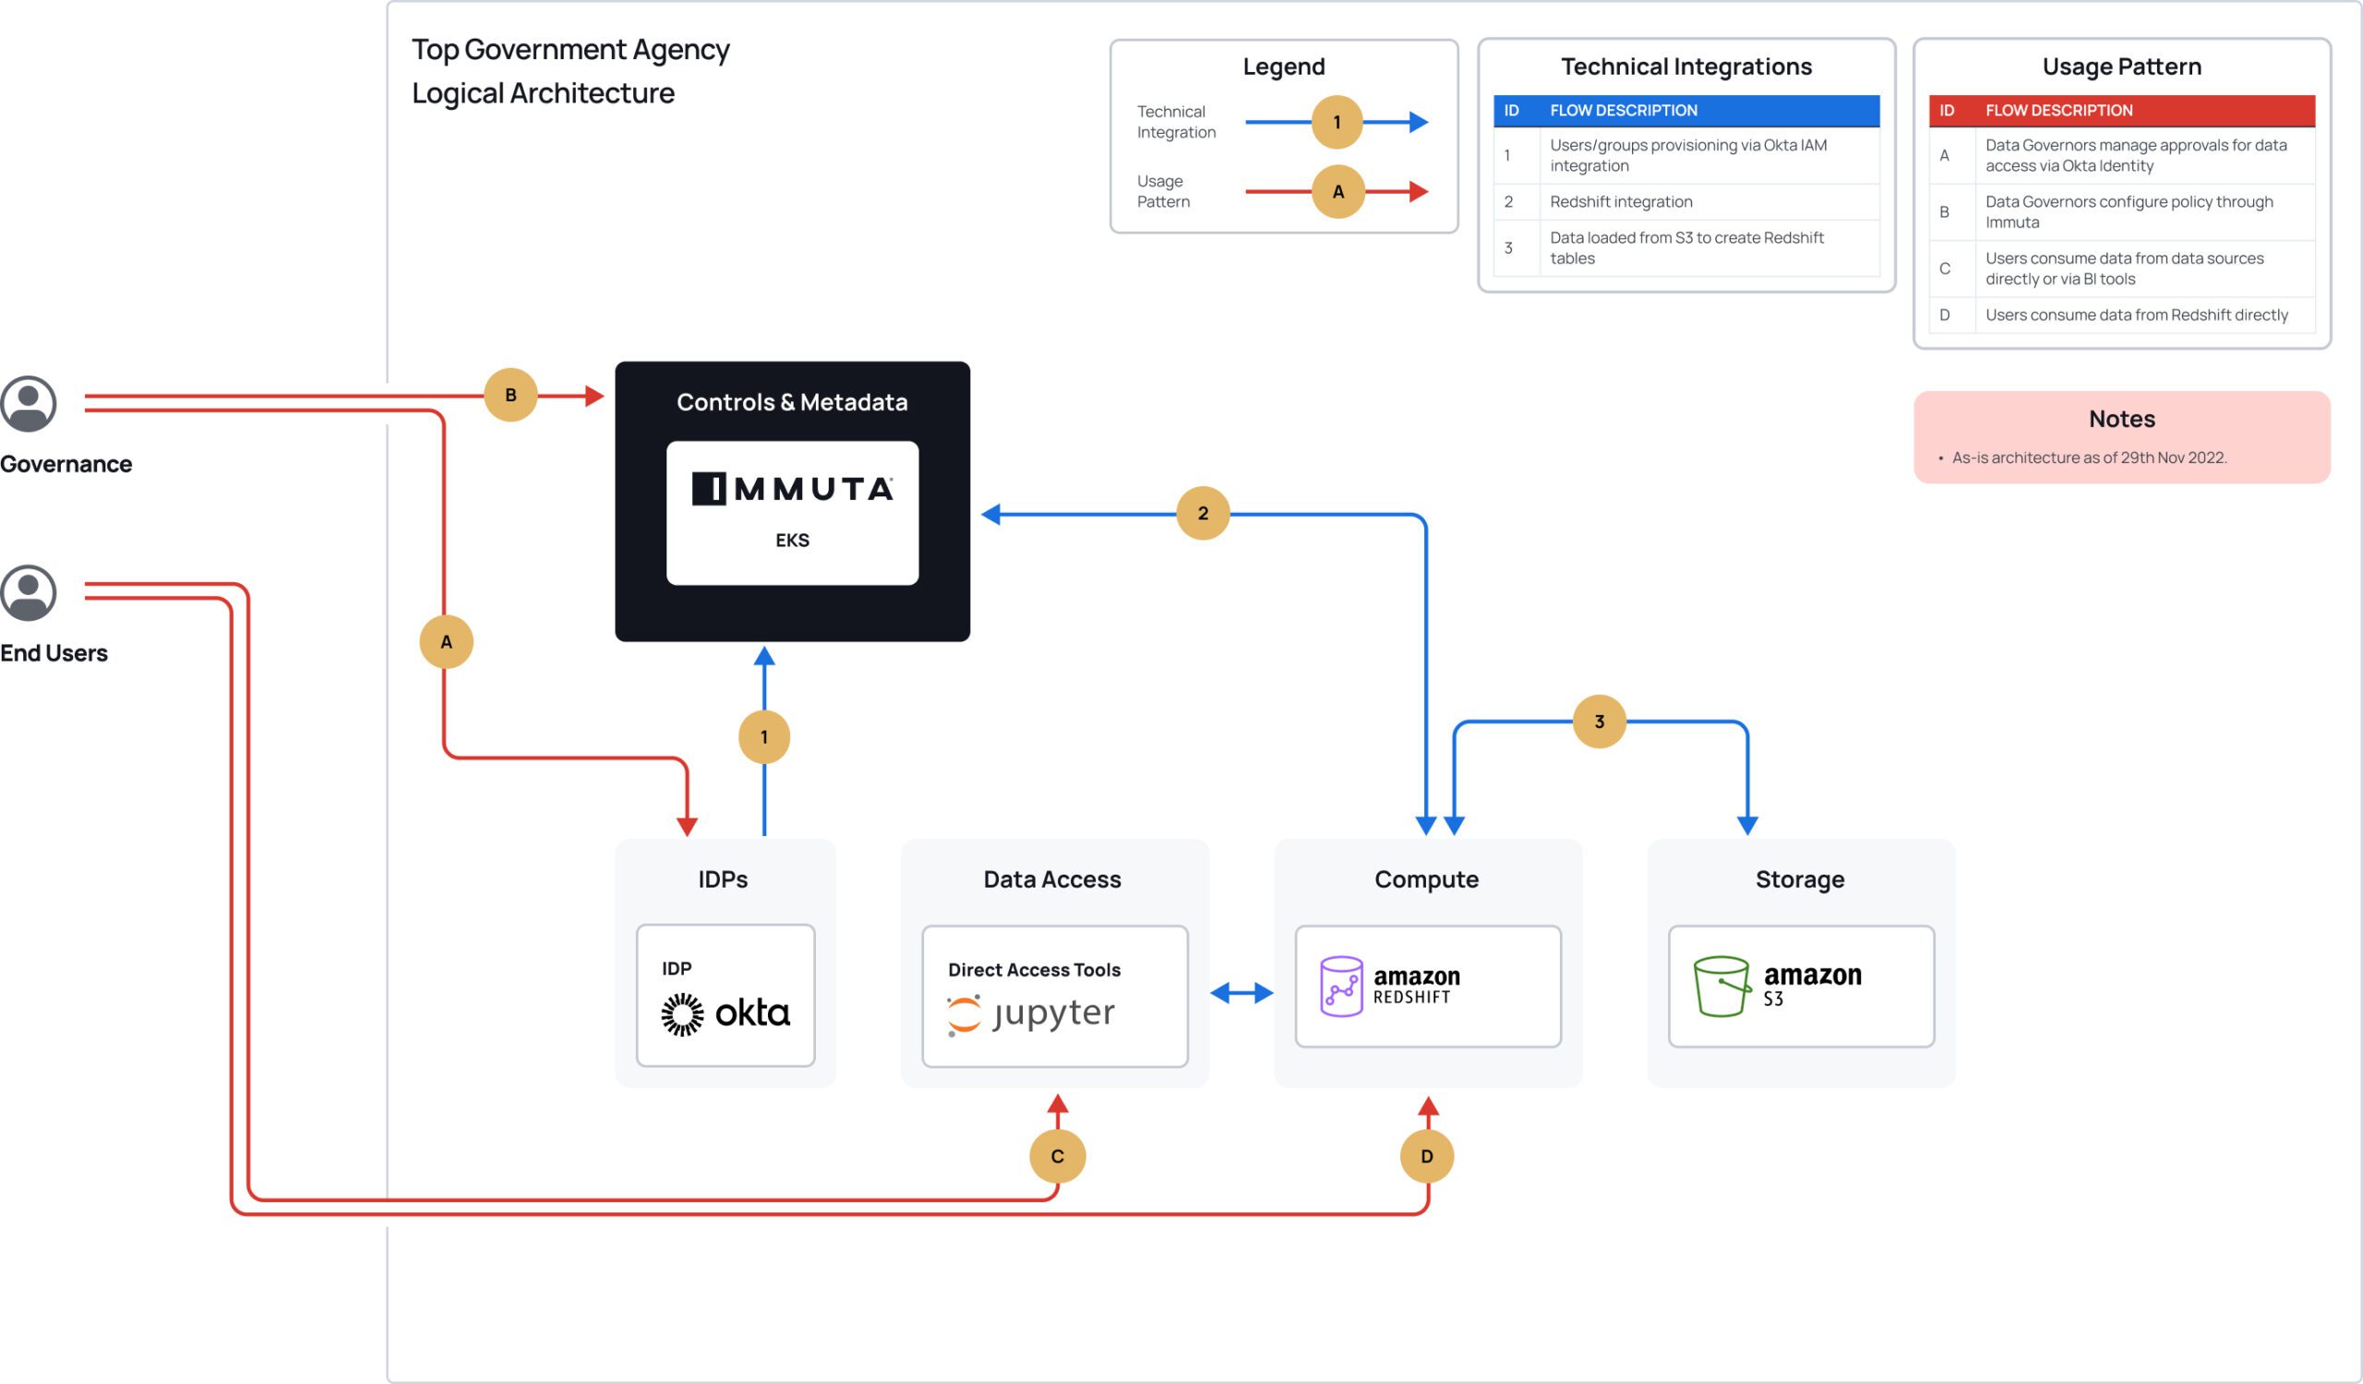Click the Amazon Redshift icon in Compute
This screenshot has height=1384, width=2363.
(x=1341, y=985)
